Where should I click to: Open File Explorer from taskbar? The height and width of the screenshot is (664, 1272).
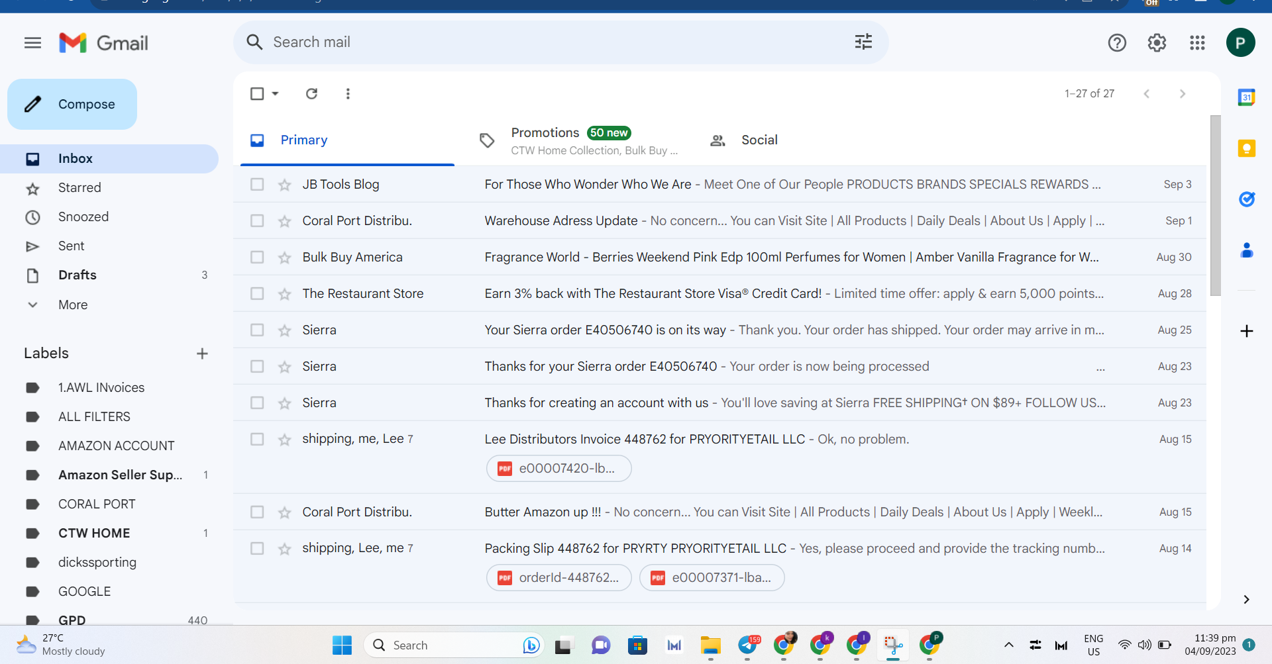click(x=711, y=645)
